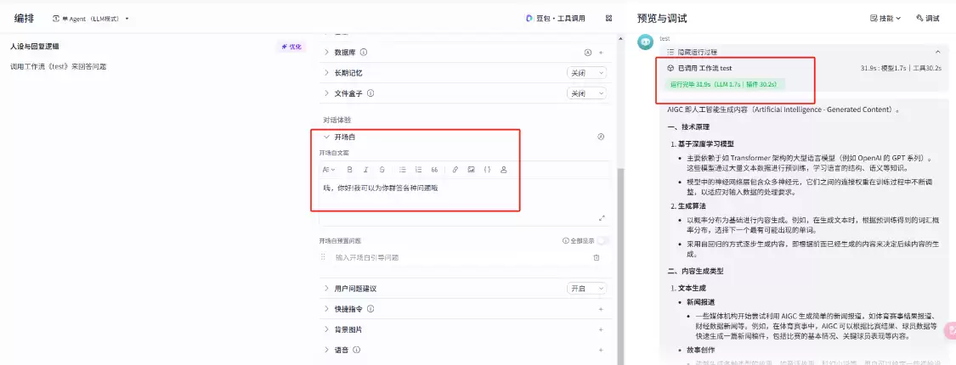
Task: Click the green 运行完毕 31.9s status badge
Action: pos(727,84)
